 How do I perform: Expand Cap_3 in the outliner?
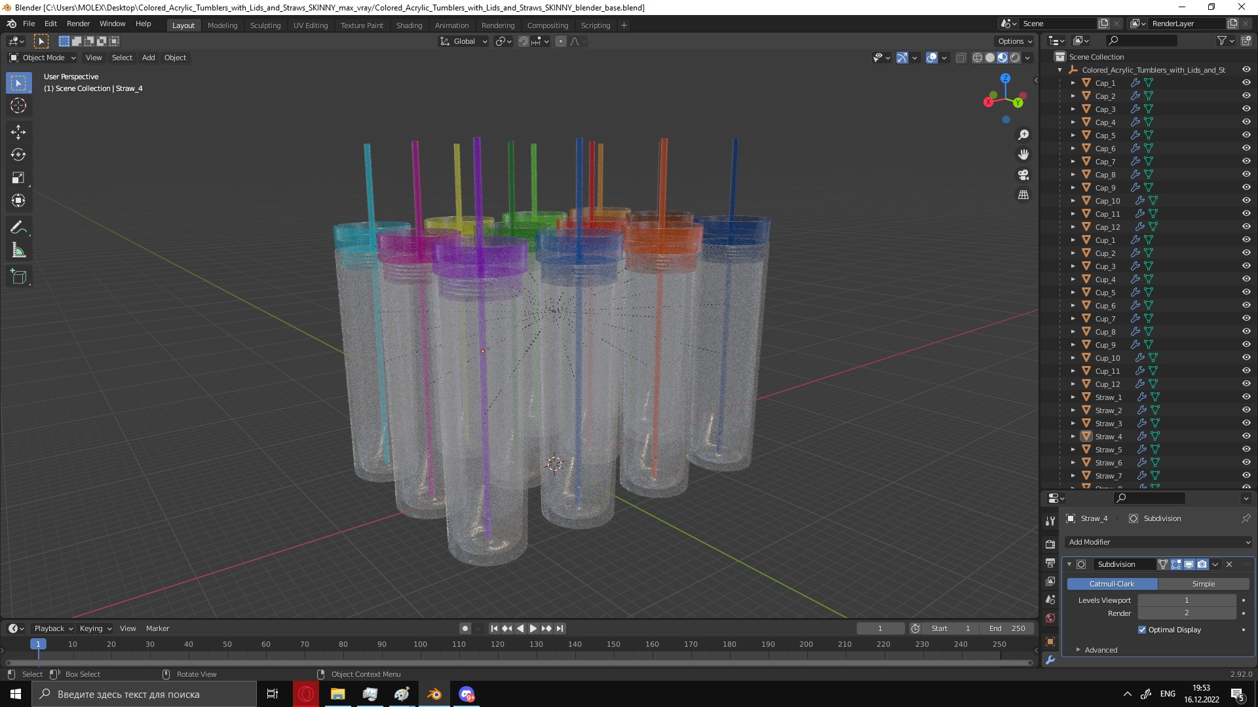pyautogui.click(x=1073, y=109)
